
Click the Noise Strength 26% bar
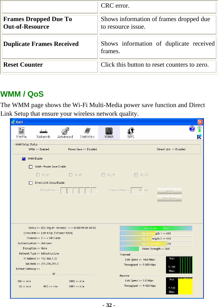[156, 249]
